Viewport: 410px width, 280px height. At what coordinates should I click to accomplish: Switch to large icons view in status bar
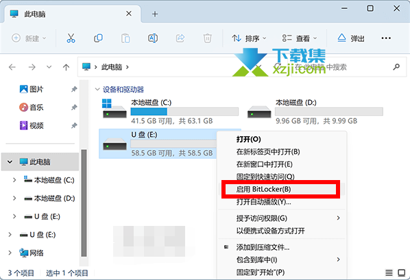(401, 273)
